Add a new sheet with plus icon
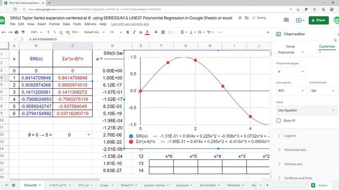The width and height of the screenshot is (339, 190). tap(6, 185)
